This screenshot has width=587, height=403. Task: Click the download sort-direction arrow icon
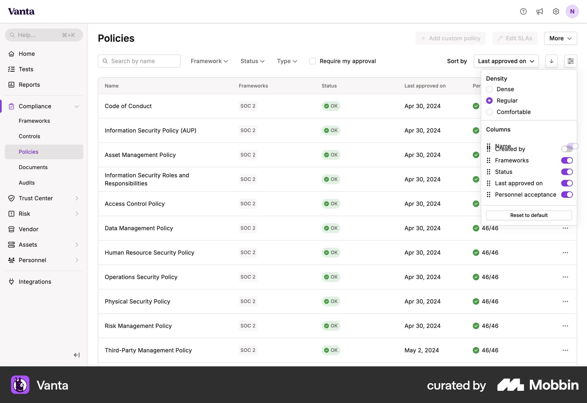(551, 61)
